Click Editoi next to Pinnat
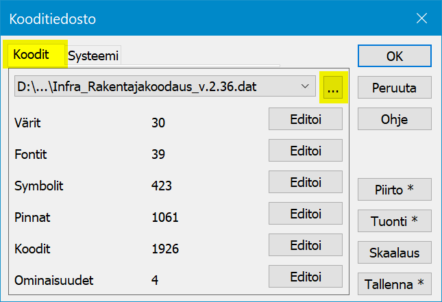 306,214
